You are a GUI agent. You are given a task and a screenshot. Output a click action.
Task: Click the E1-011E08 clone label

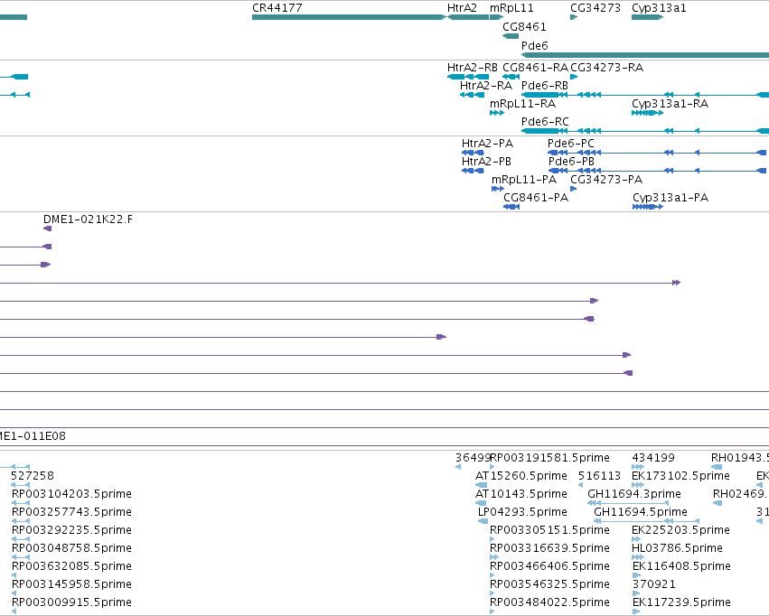coord(33,435)
